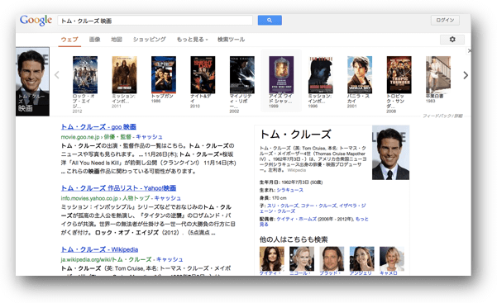Close the movie carousel with X
This screenshot has width=497, height=303.
[470, 50]
